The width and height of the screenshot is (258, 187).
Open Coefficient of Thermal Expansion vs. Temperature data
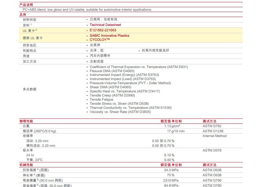[x=139, y=67]
